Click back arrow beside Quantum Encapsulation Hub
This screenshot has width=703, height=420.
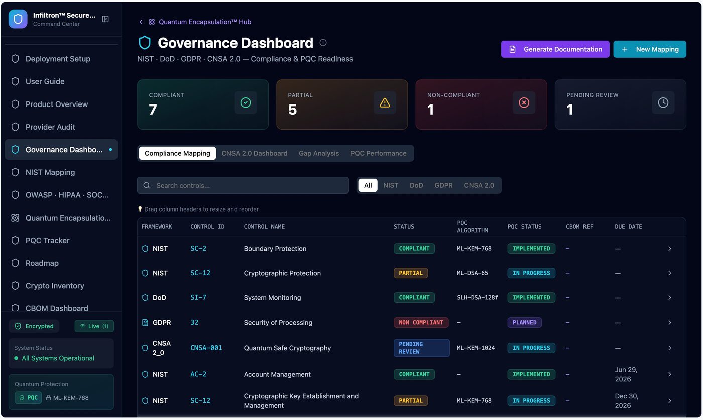coord(141,22)
